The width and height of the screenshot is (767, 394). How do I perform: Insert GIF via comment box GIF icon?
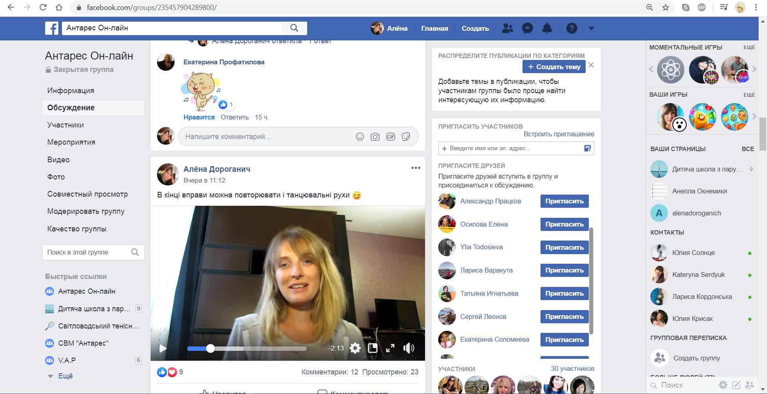coord(390,137)
